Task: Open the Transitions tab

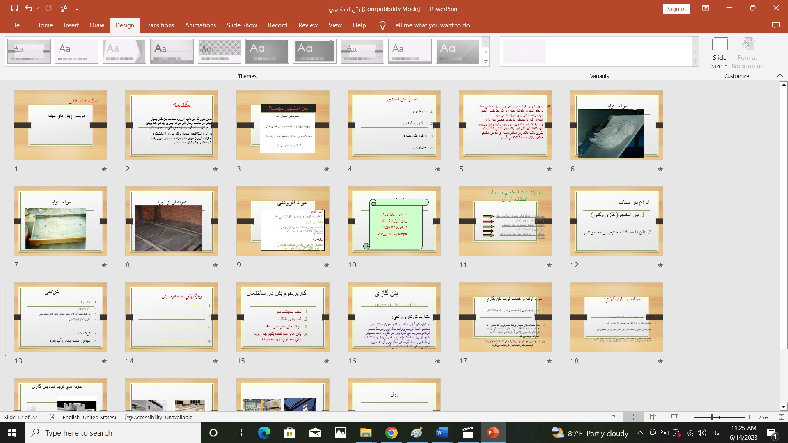Action: click(159, 25)
